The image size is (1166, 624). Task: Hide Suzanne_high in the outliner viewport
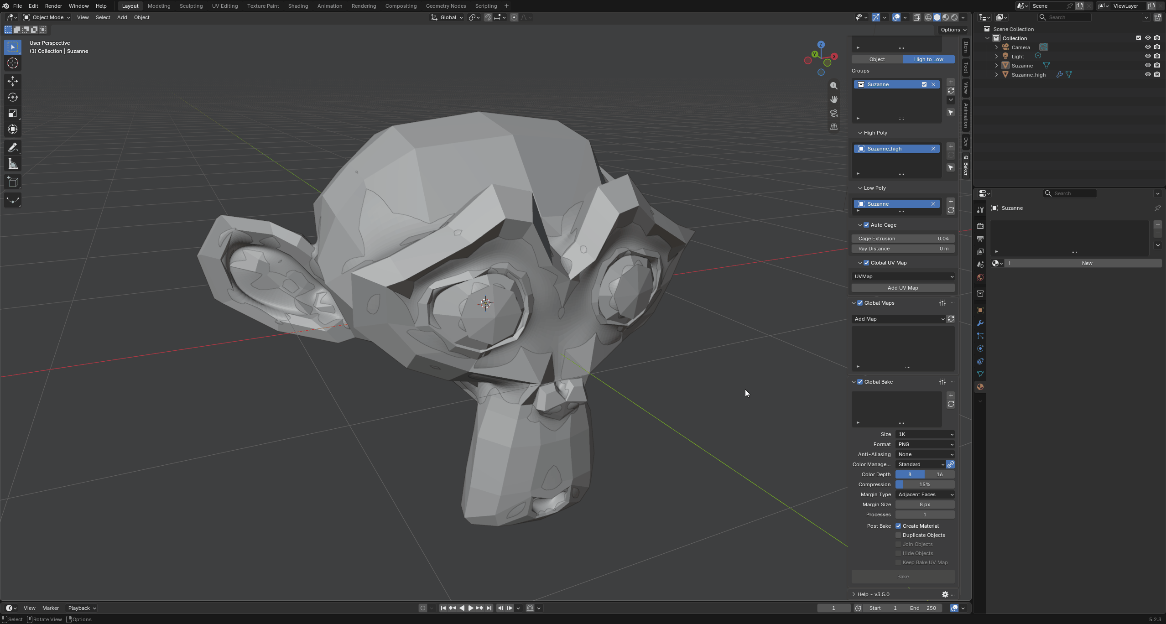(x=1148, y=74)
